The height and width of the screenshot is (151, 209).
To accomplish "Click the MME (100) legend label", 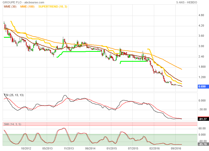I will [x=27, y=7].
